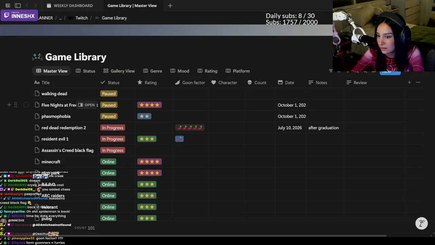The width and height of the screenshot is (435, 245).
Task: Click the COUNT 101 row total
Action: click(x=85, y=228)
